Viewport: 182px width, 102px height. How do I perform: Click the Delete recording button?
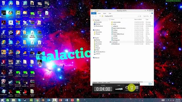tap(127, 88)
